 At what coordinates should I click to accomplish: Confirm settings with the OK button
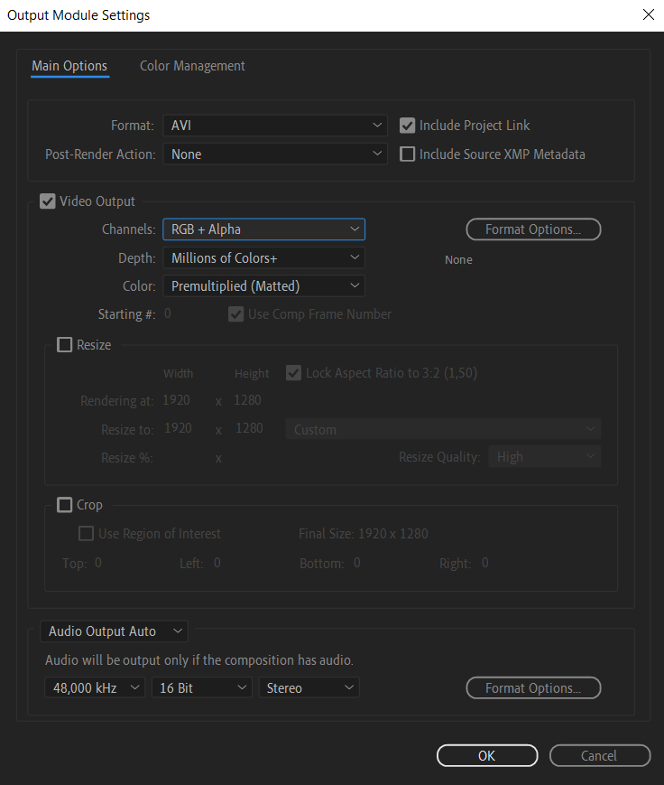coord(487,755)
